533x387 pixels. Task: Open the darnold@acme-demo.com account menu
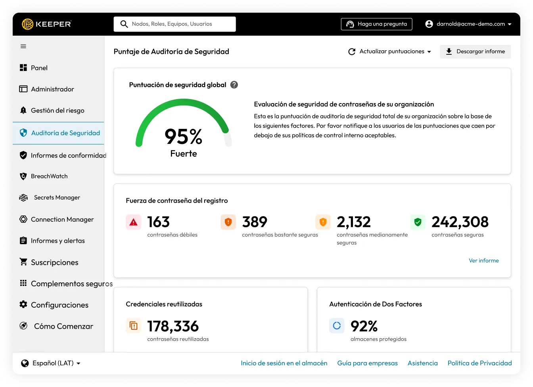coord(468,24)
